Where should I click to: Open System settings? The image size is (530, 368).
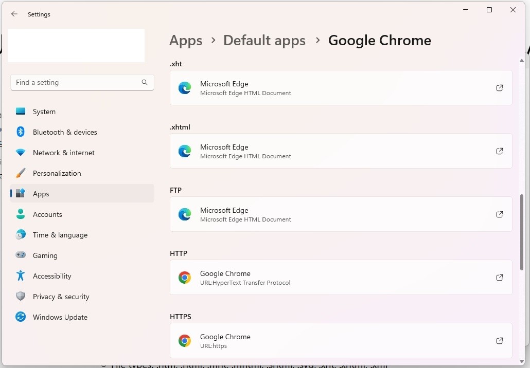82,112
